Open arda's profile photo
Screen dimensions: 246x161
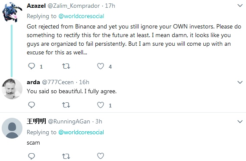coord(12,89)
